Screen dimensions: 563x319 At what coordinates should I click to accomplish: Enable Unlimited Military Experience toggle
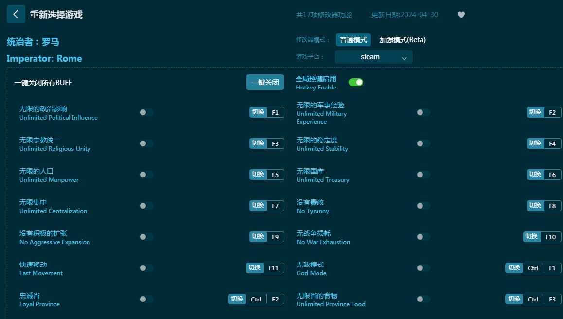click(x=423, y=112)
